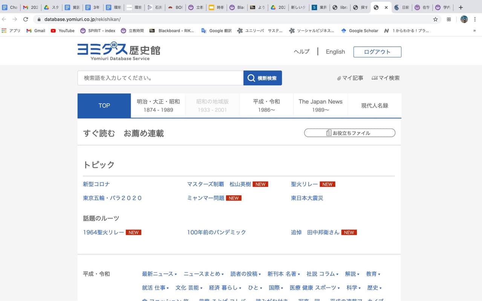
Task: Switch the site language to English
Action: [x=335, y=52]
